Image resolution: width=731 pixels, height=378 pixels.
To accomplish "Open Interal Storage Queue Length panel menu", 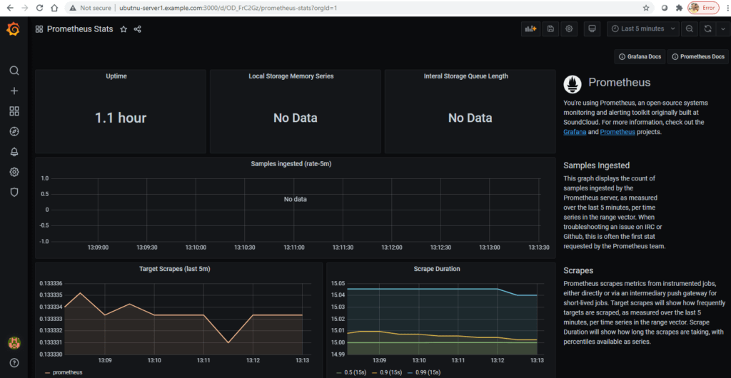I will point(465,76).
